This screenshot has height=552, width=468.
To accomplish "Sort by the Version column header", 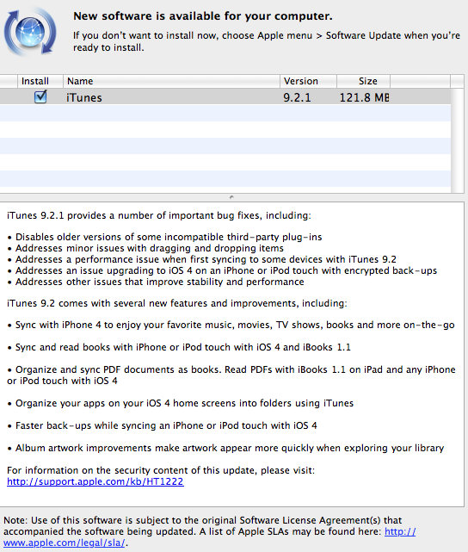I will pos(308,81).
